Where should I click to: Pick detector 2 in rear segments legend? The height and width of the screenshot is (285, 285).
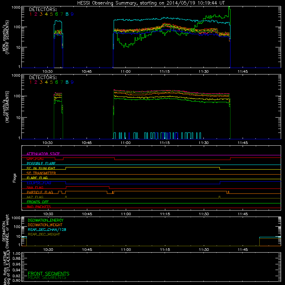pos(36,82)
